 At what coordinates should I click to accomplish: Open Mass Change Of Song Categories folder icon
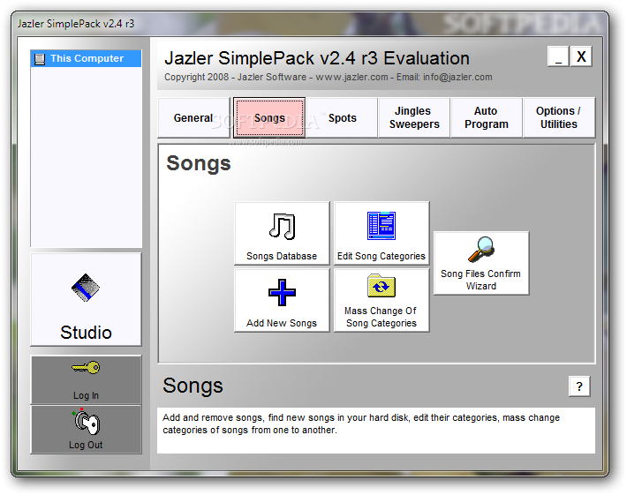[x=381, y=286]
